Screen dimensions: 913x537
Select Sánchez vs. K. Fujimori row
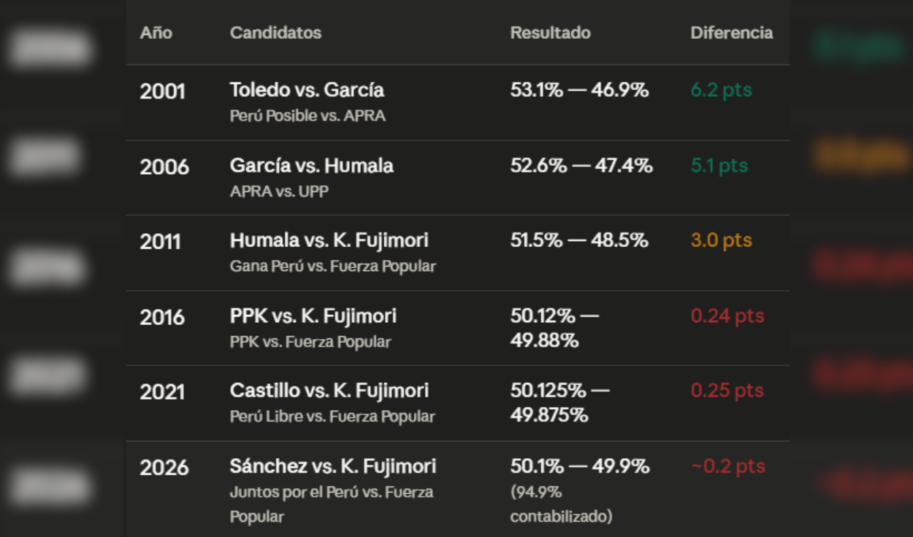457,489
